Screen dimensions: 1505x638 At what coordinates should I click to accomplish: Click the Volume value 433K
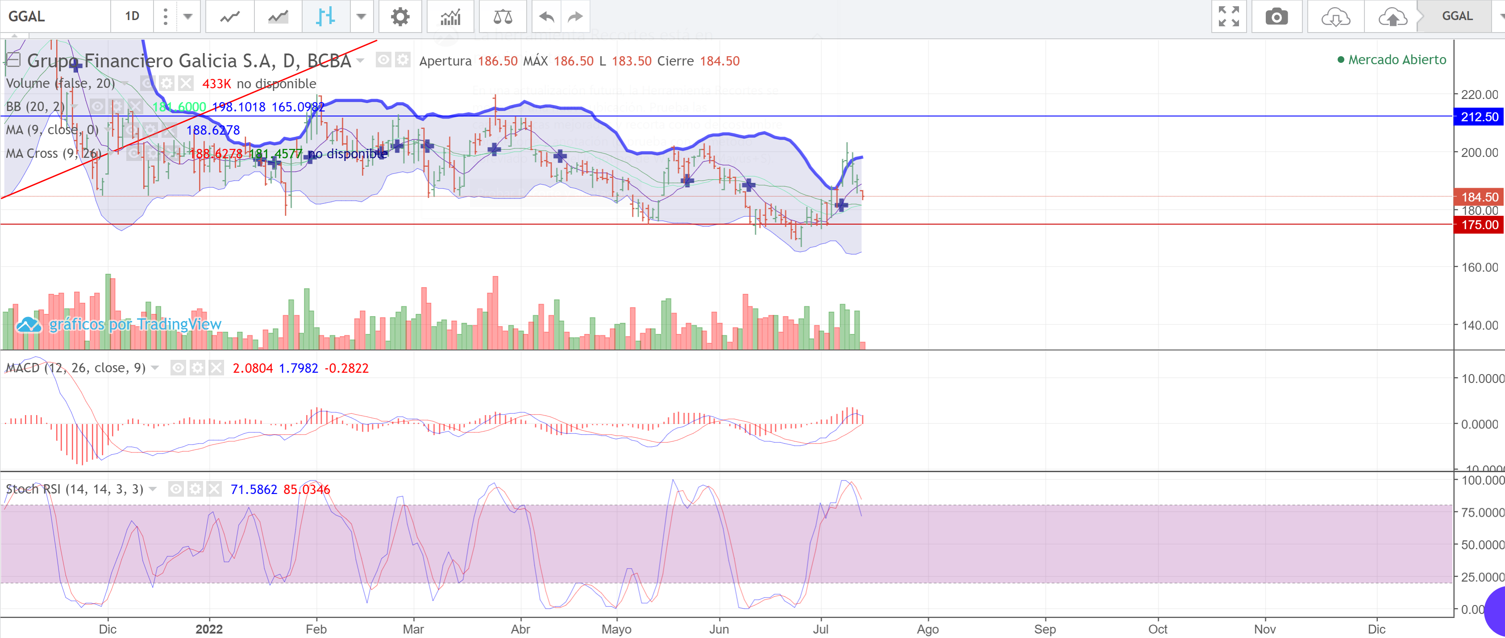216,83
